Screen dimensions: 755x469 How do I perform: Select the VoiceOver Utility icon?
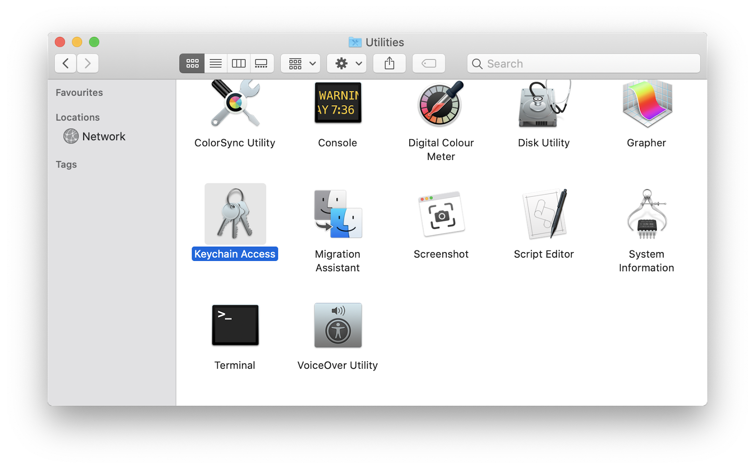(x=338, y=325)
